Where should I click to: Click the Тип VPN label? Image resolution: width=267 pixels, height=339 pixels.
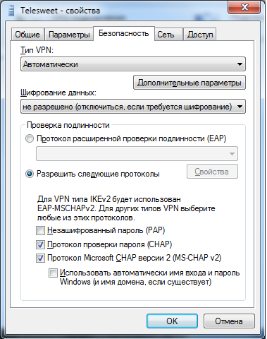point(37,50)
